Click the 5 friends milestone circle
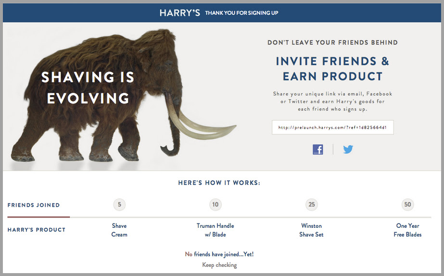The image size is (444, 276). pyautogui.click(x=119, y=205)
